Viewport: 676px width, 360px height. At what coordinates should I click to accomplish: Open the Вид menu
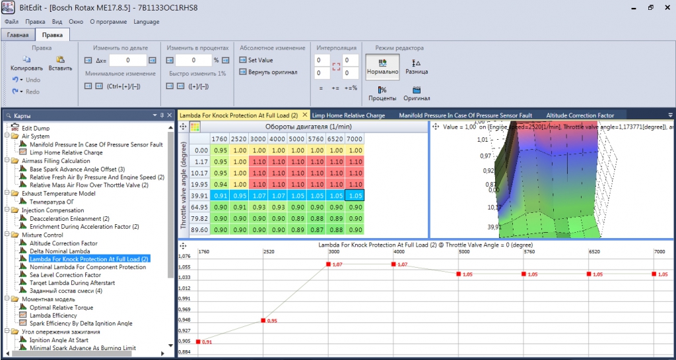(57, 22)
